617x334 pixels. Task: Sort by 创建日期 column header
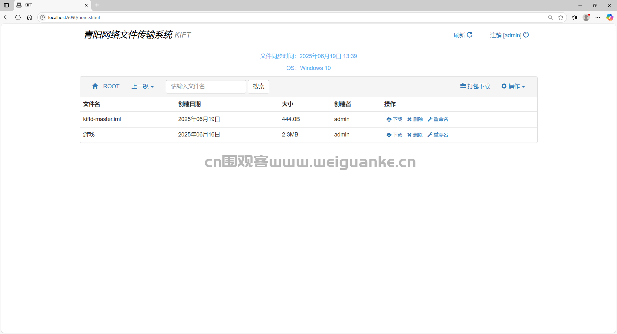pos(189,104)
